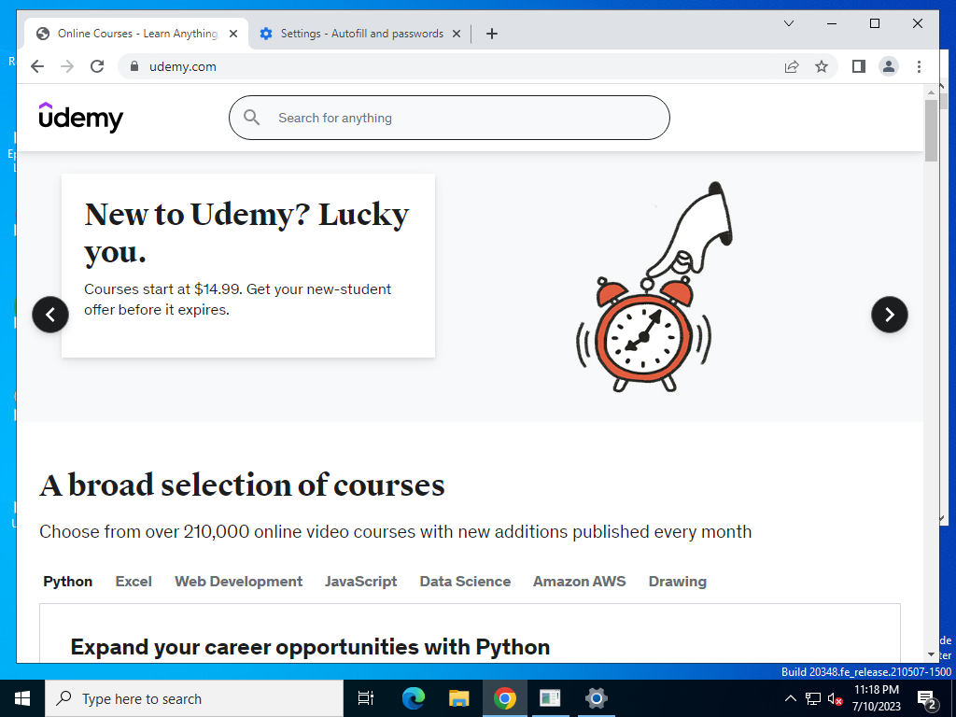Viewport: 956px width, 717px height.
Task: Go back to previous page
Action: click(37, 66)
